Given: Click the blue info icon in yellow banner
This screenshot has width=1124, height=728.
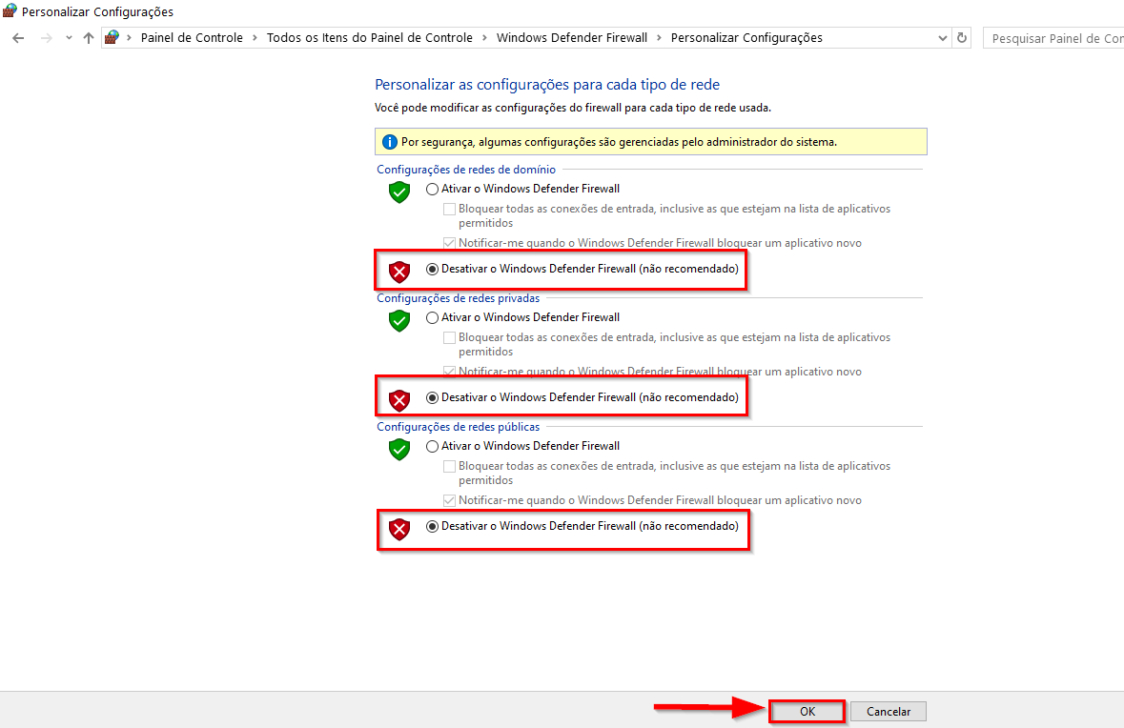Looking at the screenshot, I should click(x=389, y=142).
